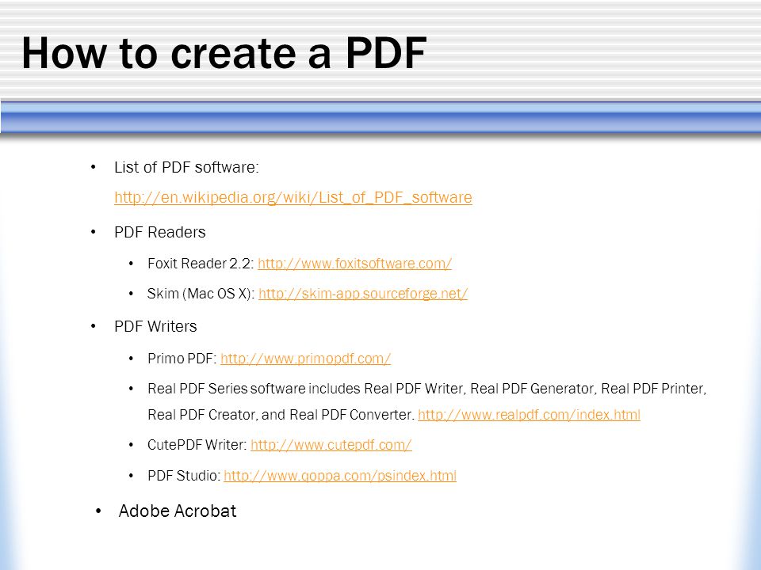The width and height of the screenshot is (761, 570).
Task: Open the foxitsoftware.com link
Action: pos(355,263)
